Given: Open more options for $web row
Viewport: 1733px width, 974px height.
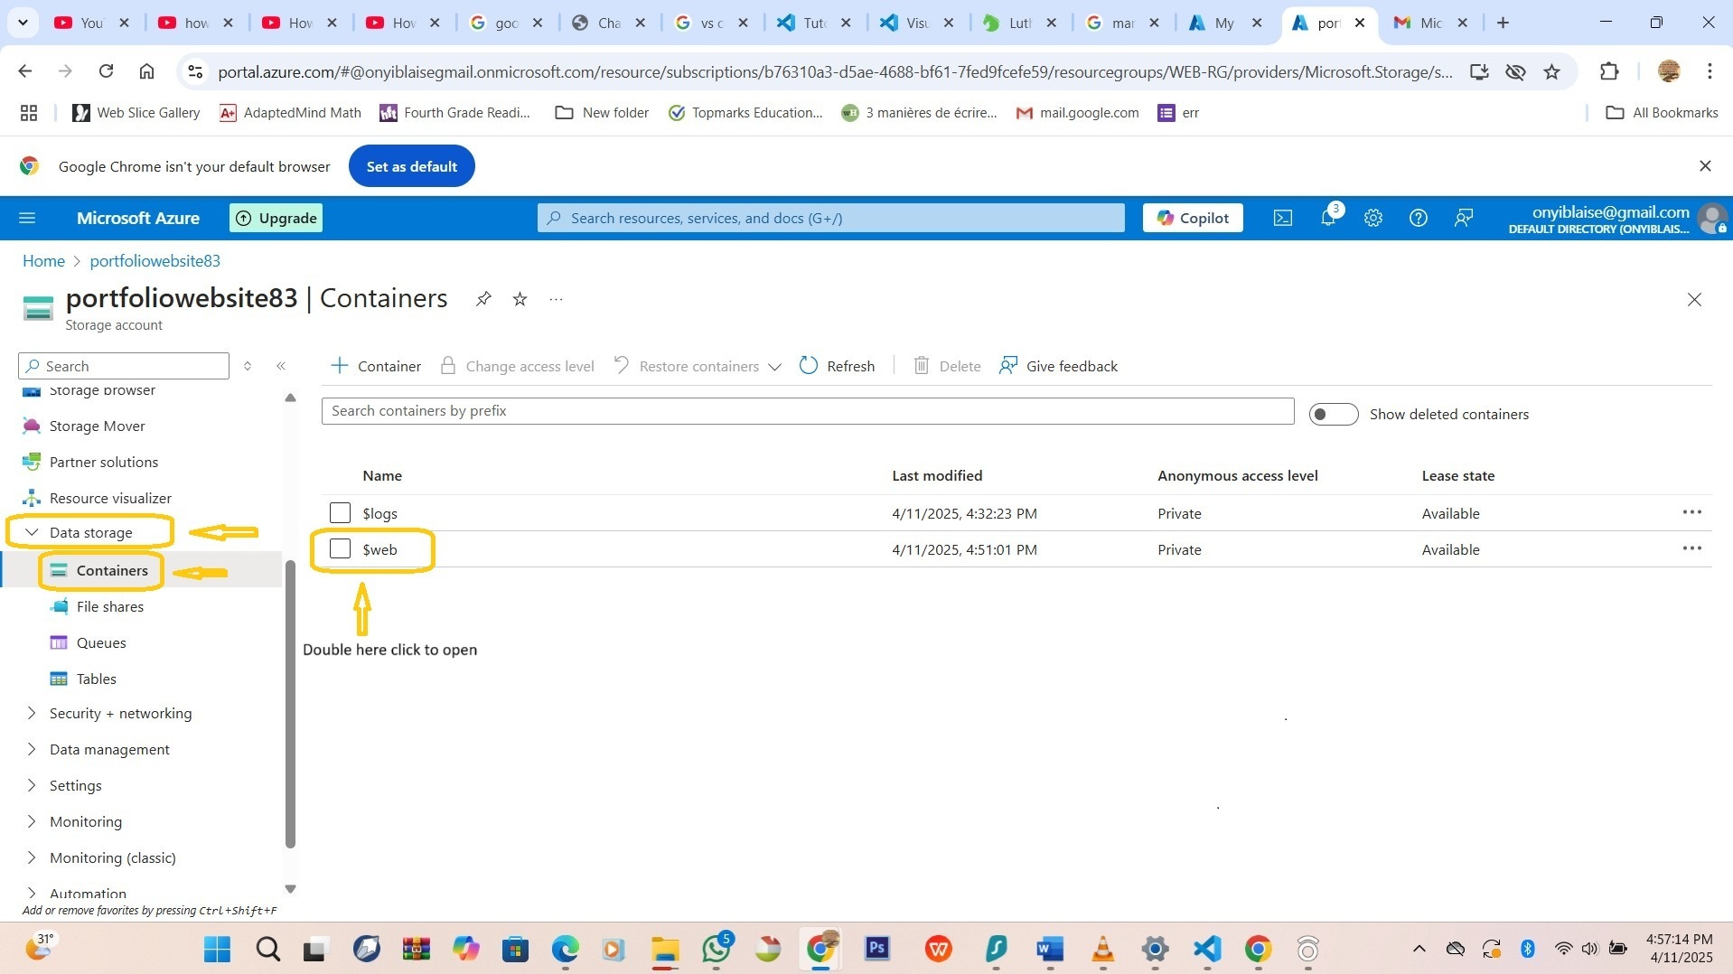Looking at the screenshot, I should (1692, 548).
